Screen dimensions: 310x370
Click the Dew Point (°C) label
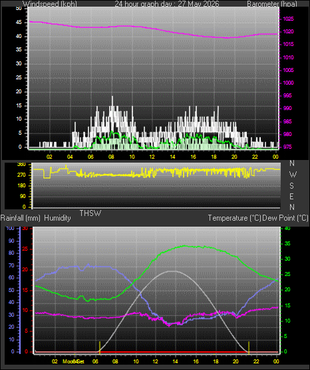(x=285, y=218)
